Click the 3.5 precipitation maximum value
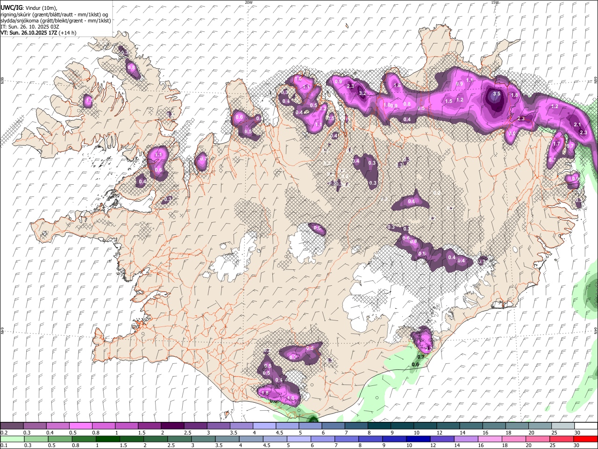This screenshot has height=449, width=598. coord(497,94)
